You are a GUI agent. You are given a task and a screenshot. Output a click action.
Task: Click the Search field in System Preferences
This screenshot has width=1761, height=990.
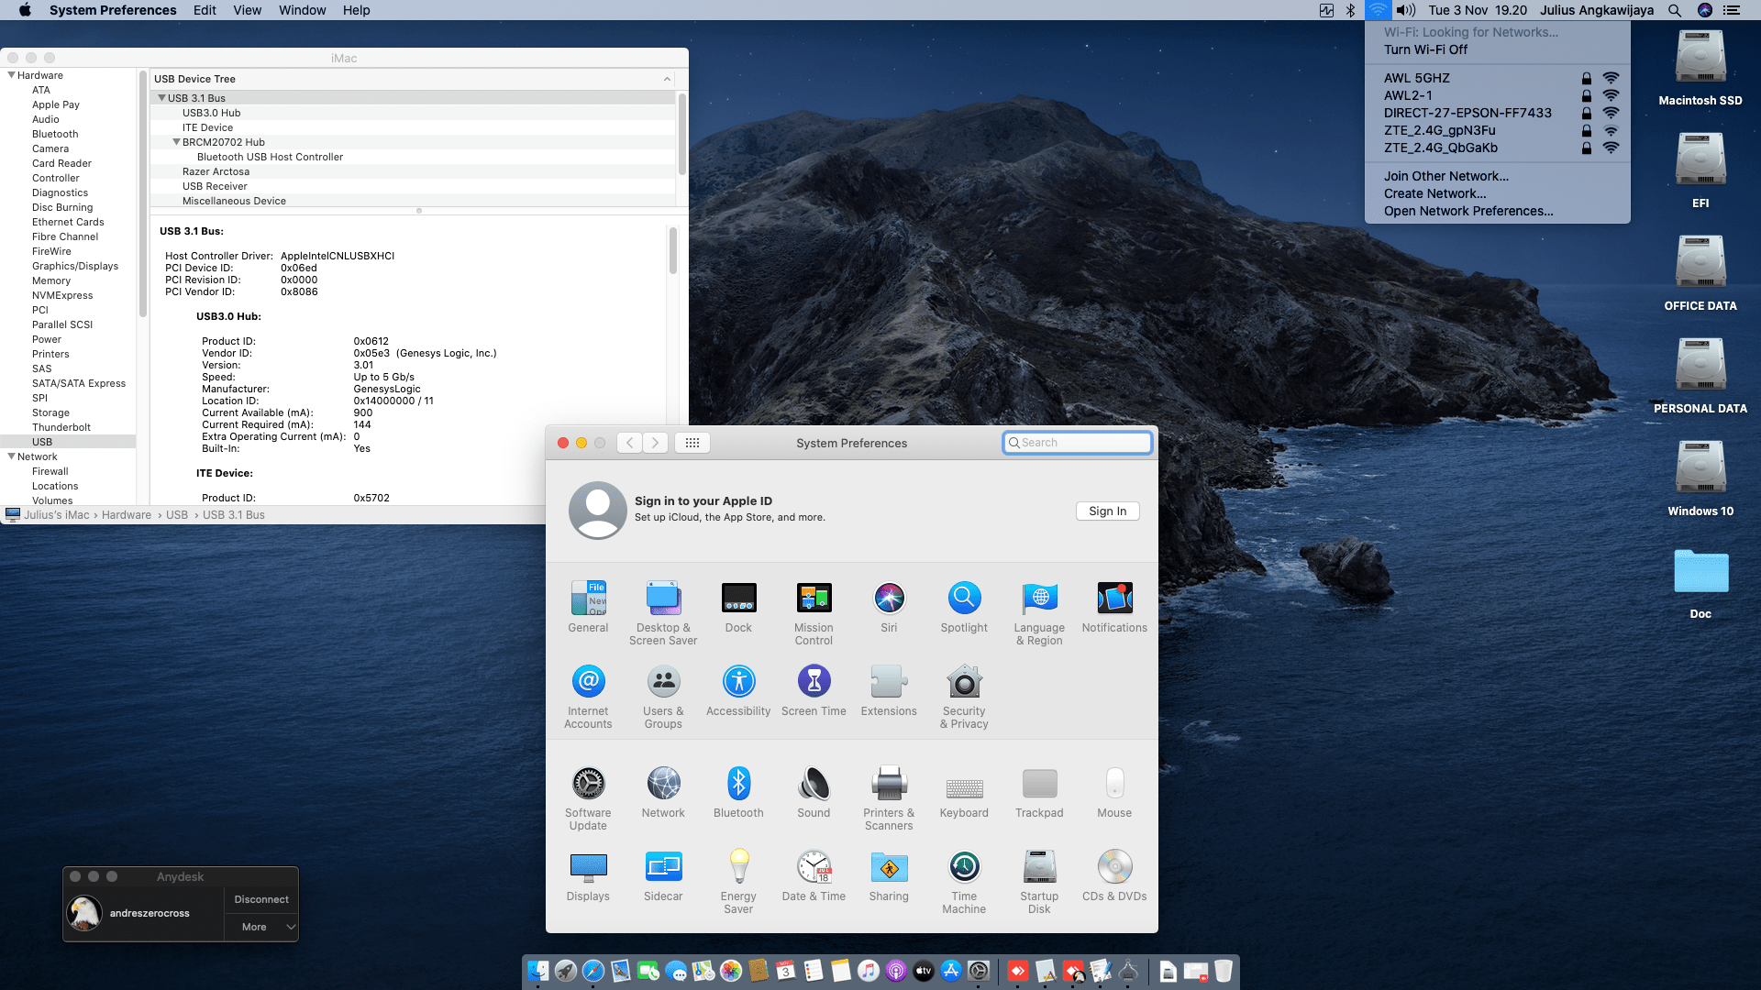pyautogui.click(x=1077, y=443)
